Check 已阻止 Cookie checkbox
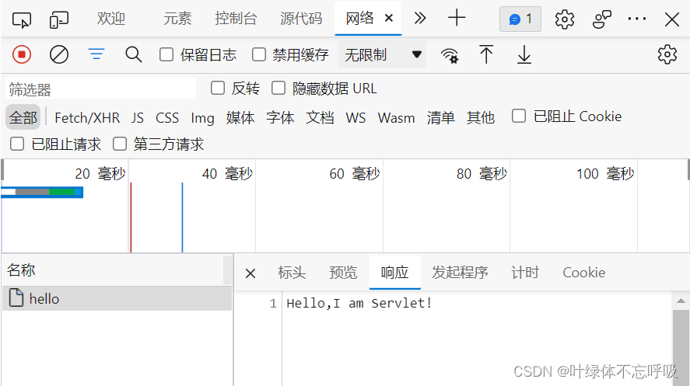 coord(518,116)
